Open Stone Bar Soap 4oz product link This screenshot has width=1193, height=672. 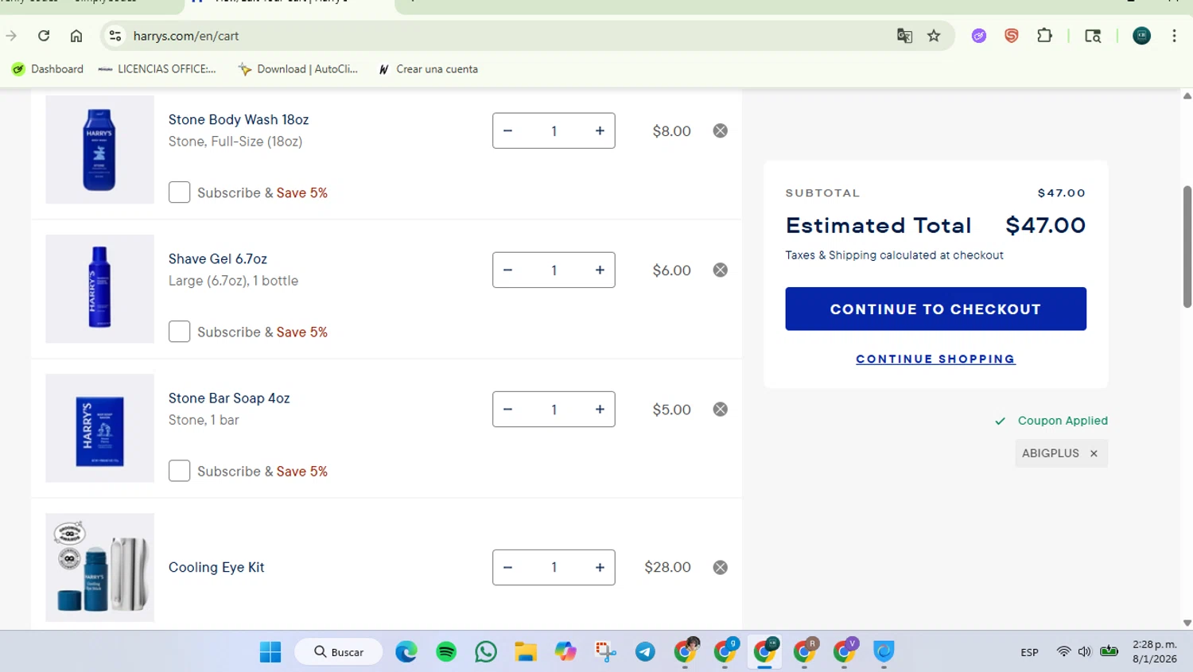tap(229, 398)
